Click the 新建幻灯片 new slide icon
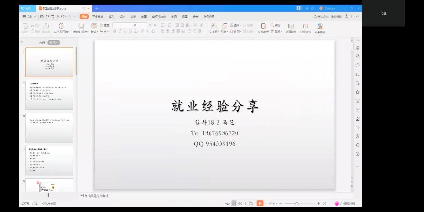 pos(81,26)
